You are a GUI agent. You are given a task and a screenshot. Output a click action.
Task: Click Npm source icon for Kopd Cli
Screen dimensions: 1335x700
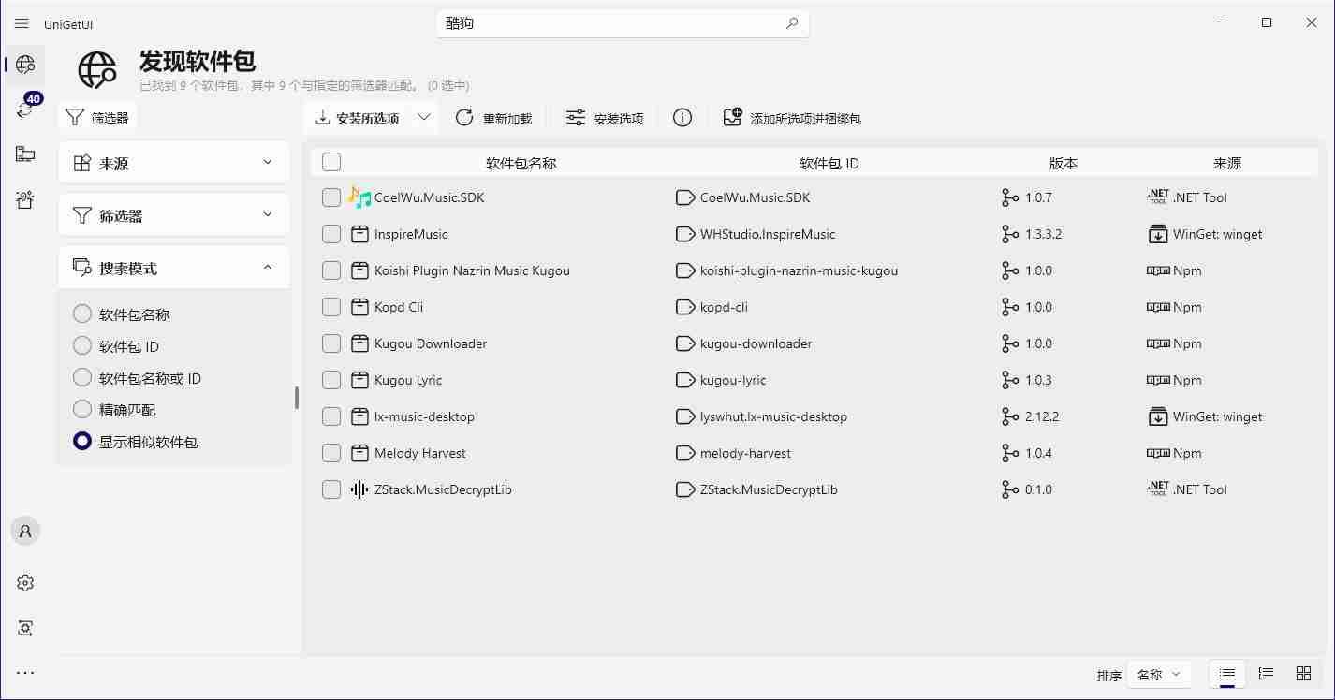(1158, 307)
